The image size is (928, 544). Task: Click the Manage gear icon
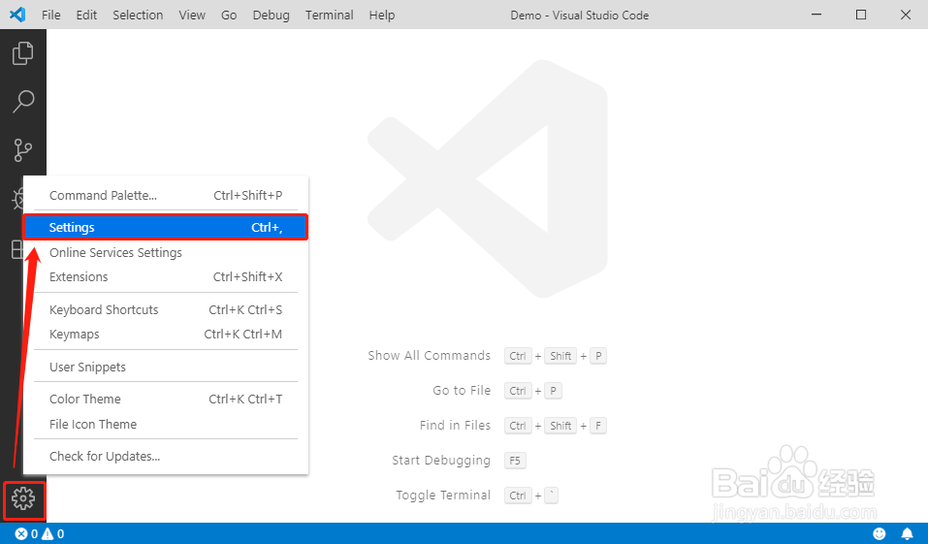(23, 498)
